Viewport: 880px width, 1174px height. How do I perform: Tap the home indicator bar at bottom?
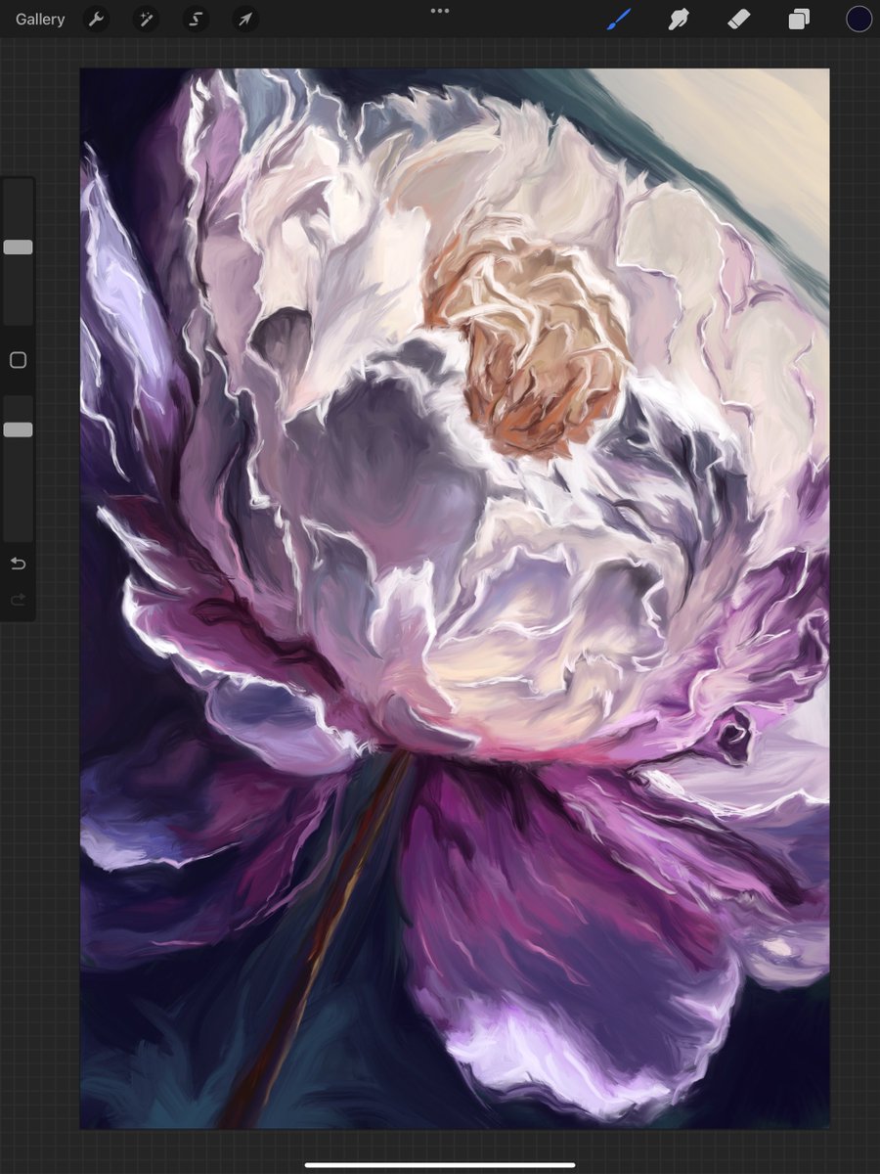440,1164
